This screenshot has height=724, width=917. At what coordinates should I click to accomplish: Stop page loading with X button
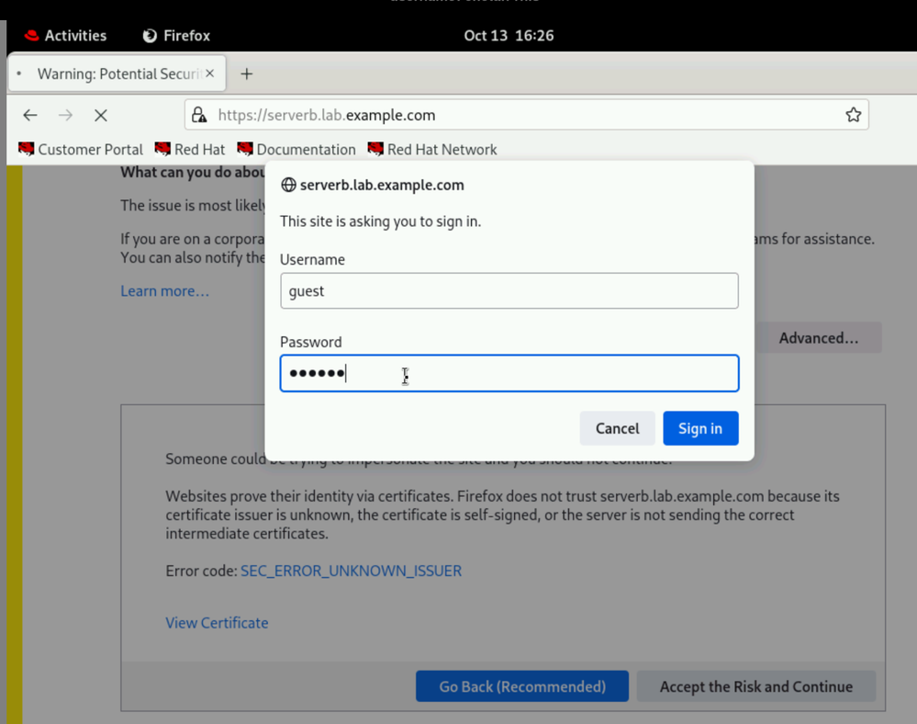(x=101, y=115)
